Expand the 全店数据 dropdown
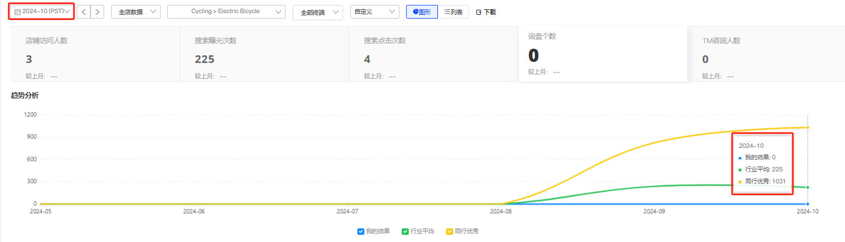The width and height of the screenshot is (845, 242). tap(136, 12)
